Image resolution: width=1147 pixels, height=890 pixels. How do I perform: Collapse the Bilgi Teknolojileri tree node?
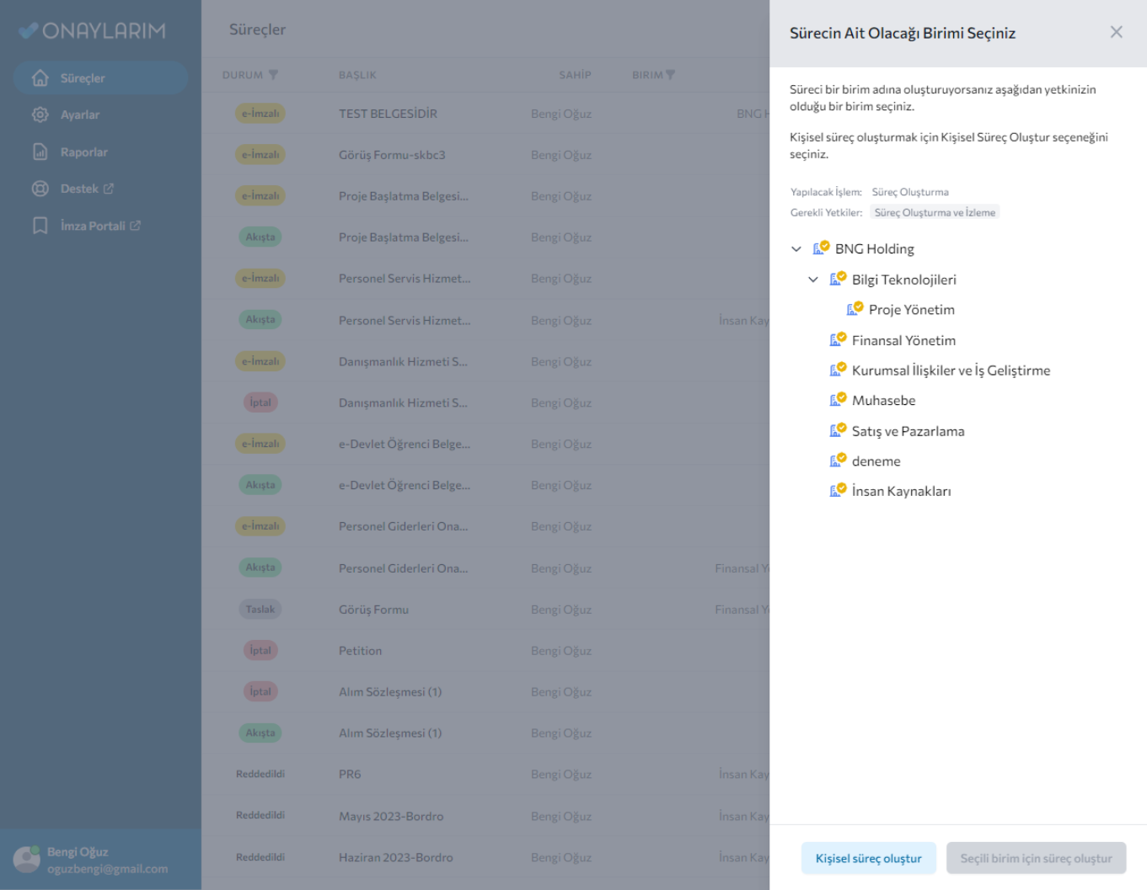pyautogui.click(x=813, y=280)
